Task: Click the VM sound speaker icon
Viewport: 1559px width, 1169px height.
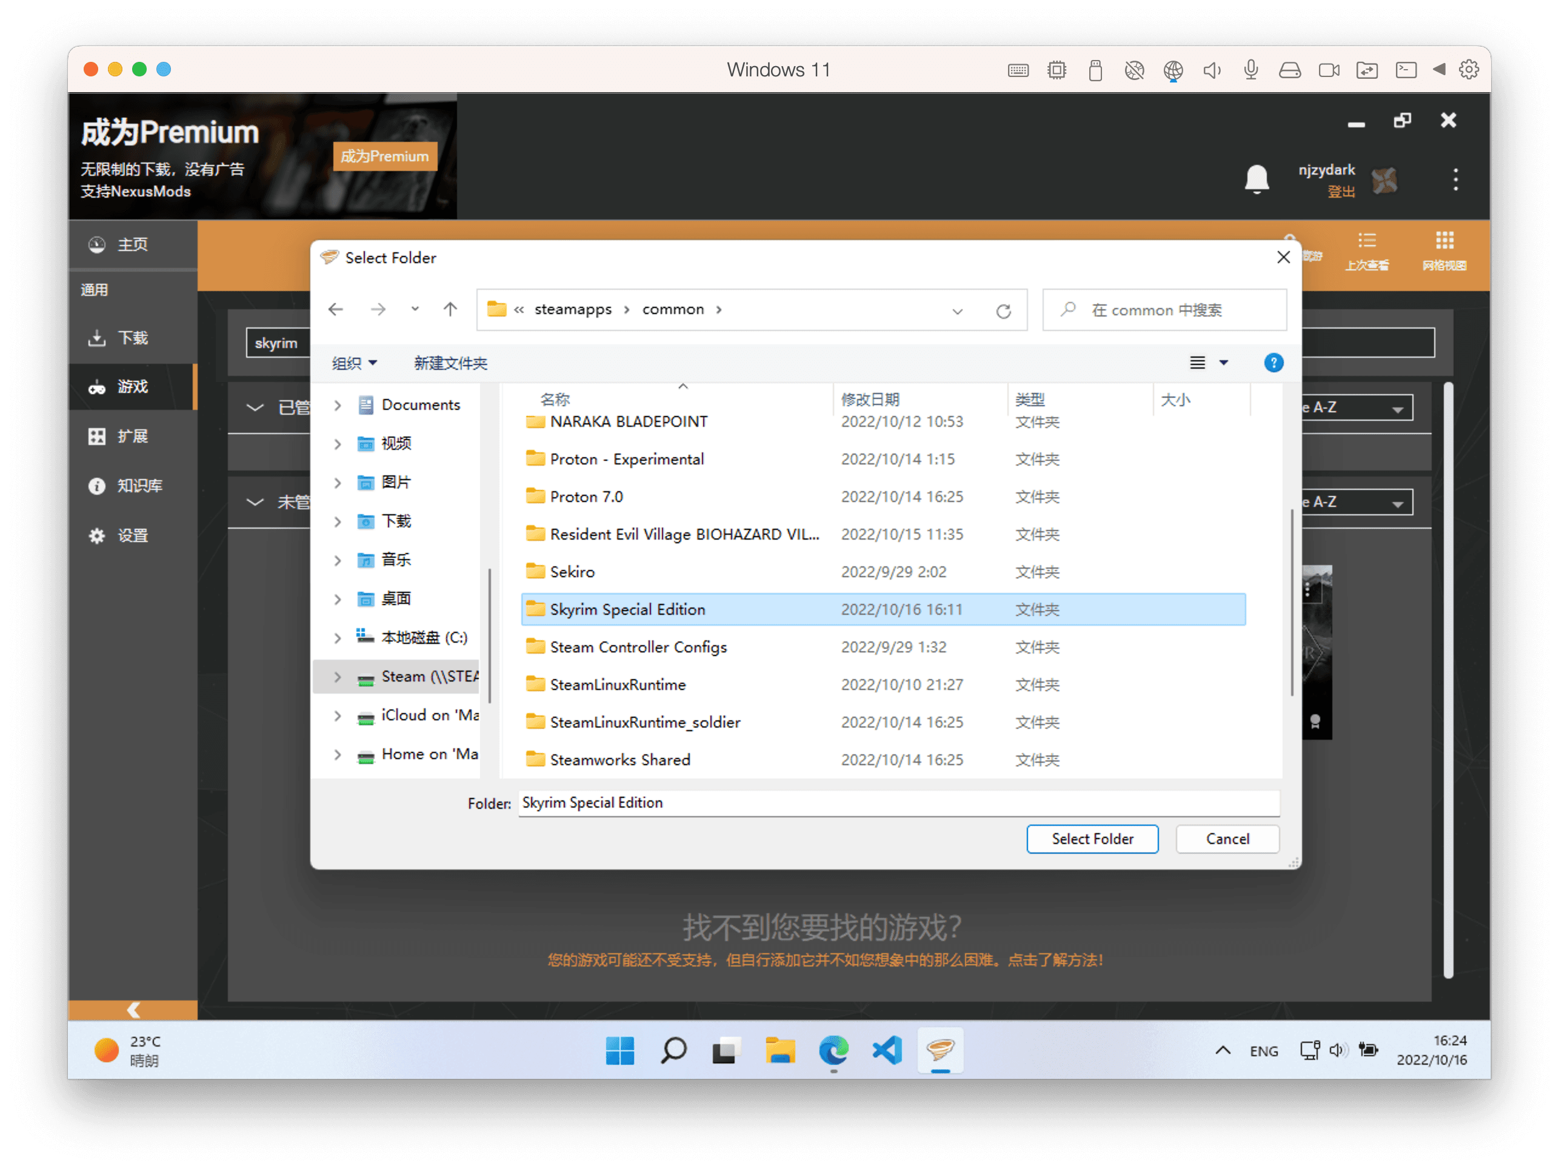Action: [1212, 70]
